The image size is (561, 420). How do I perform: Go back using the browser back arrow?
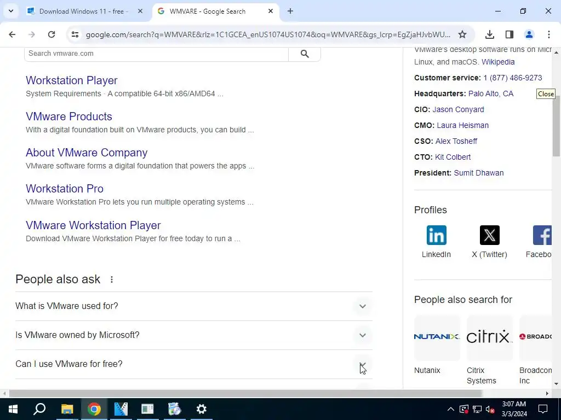(x=12, y=34)
